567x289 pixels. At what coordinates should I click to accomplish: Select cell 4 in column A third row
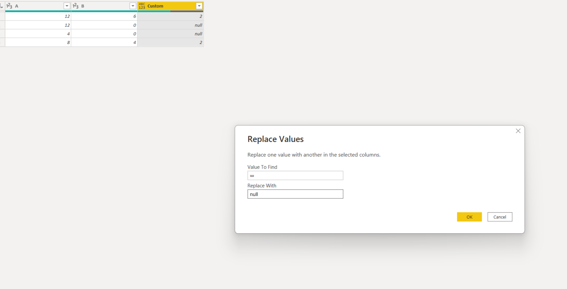click(38, 34)
